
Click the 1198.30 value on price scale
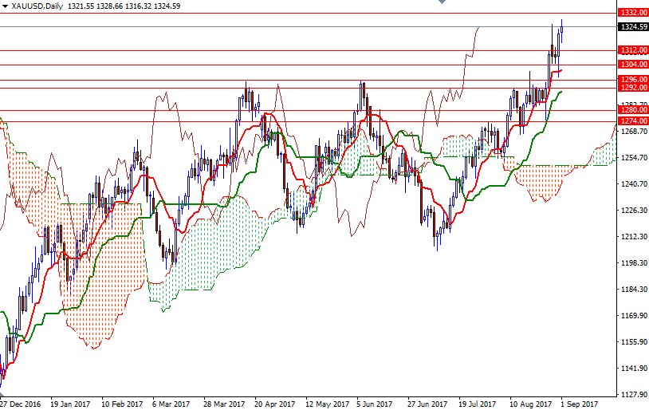(x=632, y=263)
